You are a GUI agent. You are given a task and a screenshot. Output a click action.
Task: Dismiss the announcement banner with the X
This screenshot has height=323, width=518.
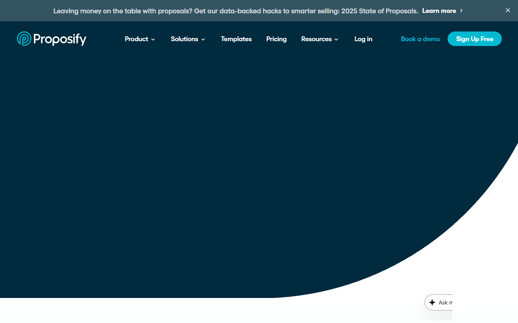click(508, 10)
